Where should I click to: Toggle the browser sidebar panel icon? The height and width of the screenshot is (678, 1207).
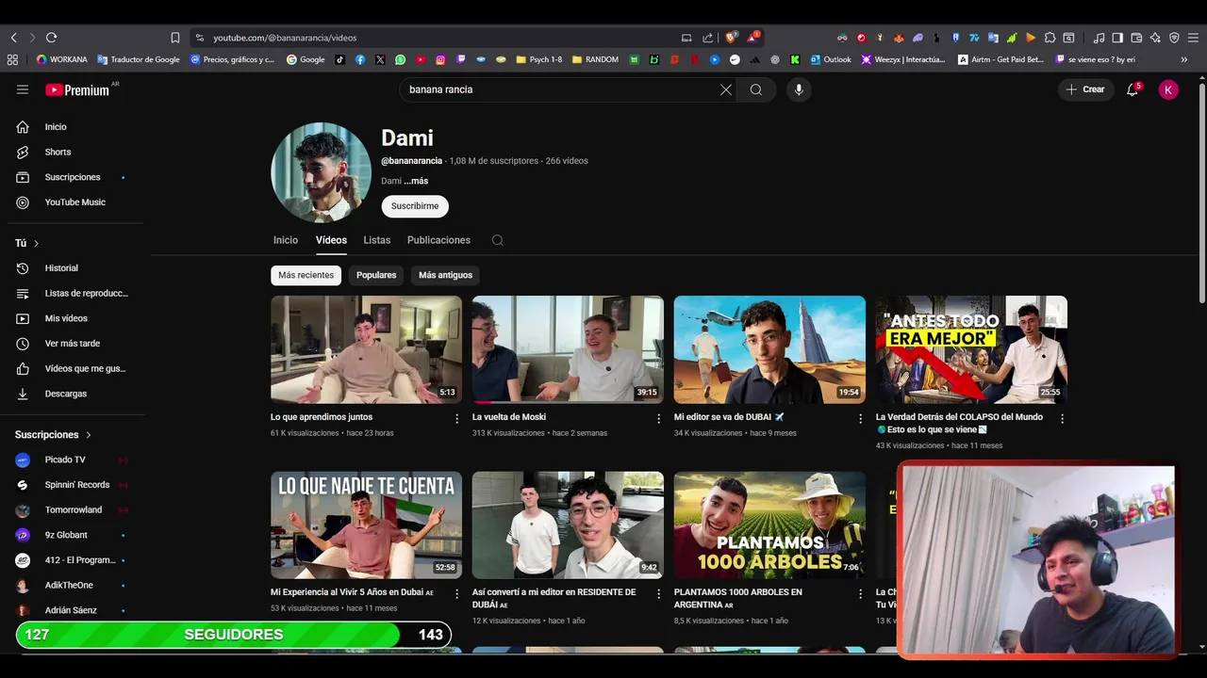coord(1117,38)
